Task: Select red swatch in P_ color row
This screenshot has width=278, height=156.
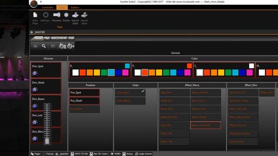Action: (145, 72)
